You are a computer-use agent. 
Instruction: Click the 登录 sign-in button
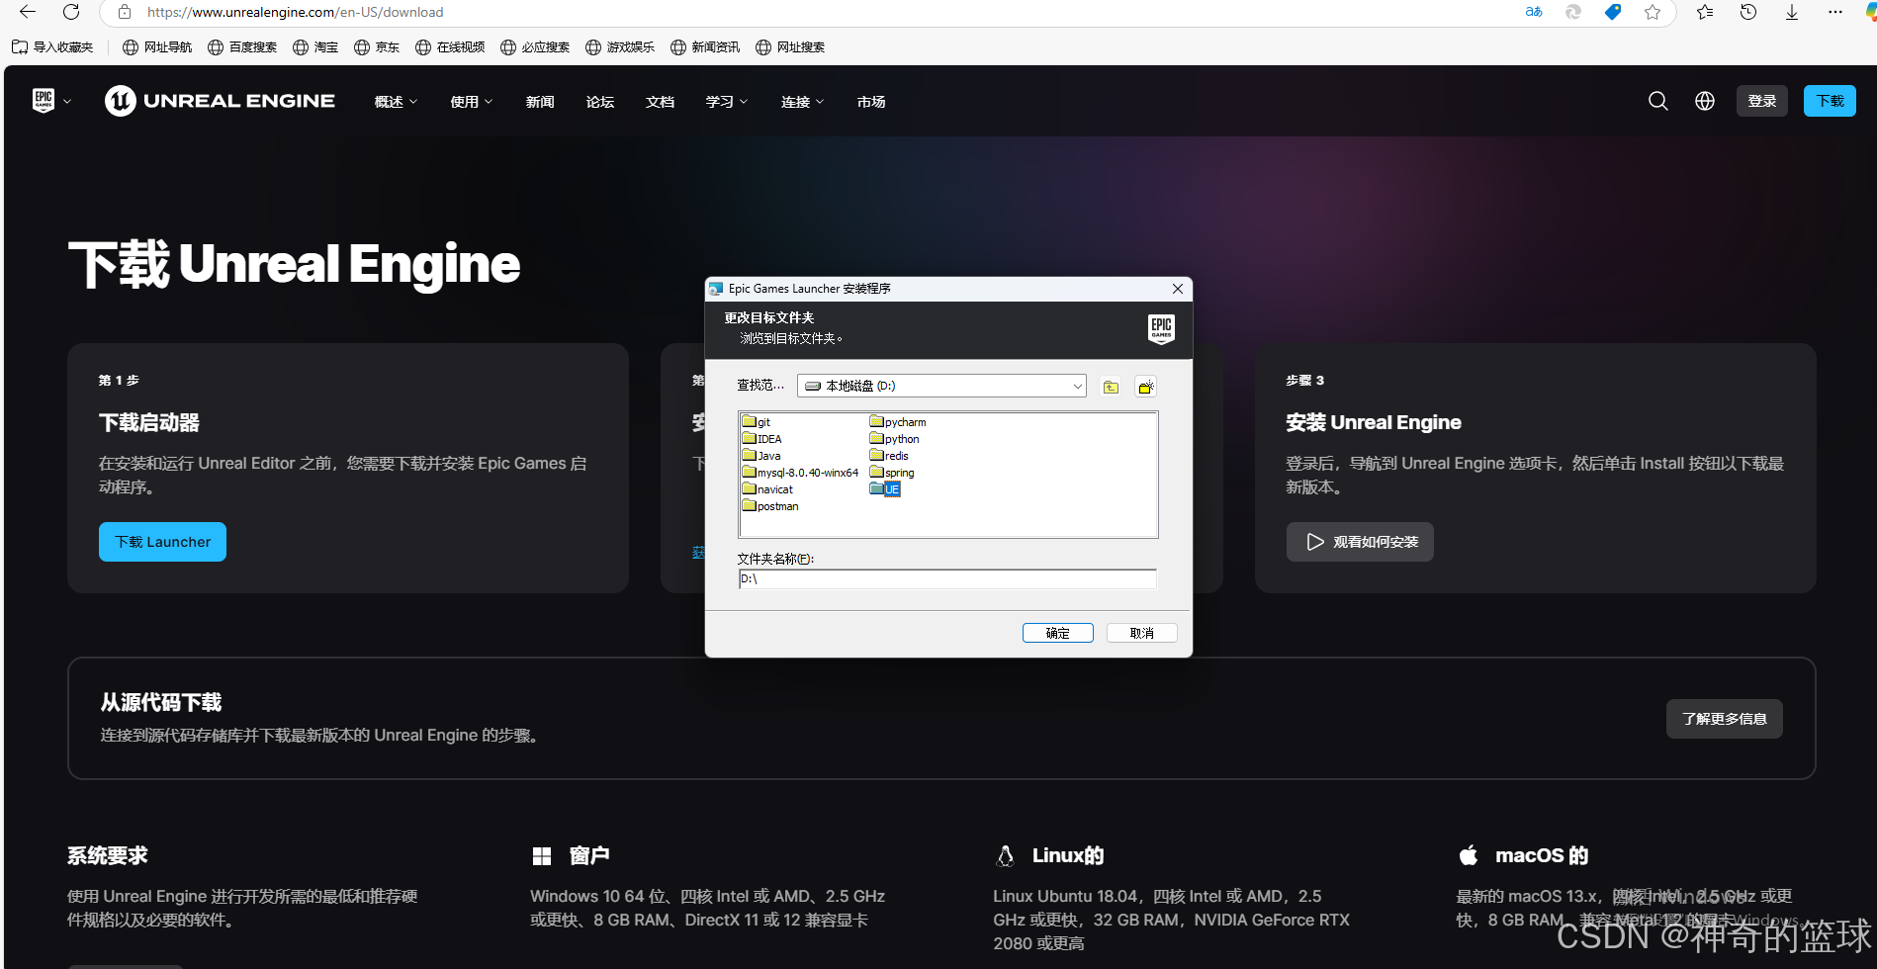[1762, 101]
